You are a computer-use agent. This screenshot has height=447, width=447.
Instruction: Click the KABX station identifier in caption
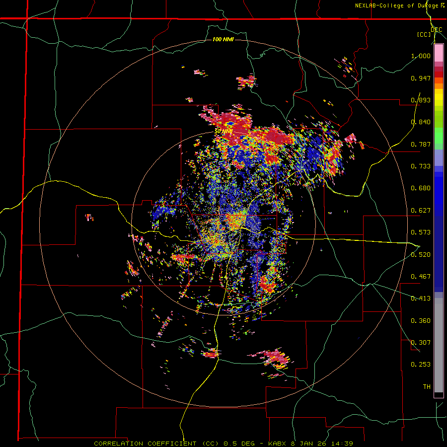276,444
